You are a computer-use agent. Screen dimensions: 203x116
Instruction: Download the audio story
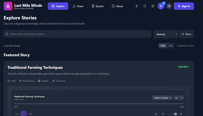coord(181,114)
